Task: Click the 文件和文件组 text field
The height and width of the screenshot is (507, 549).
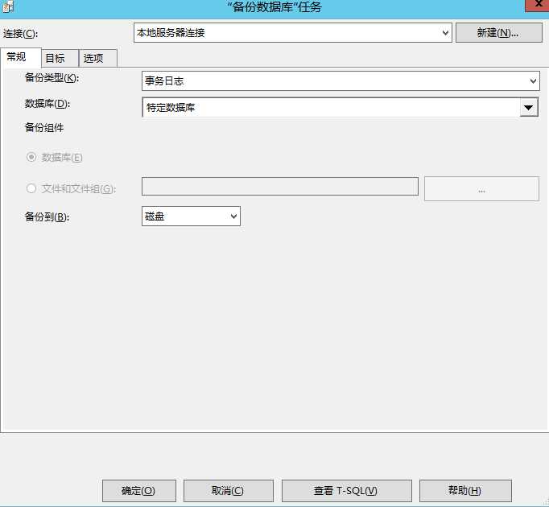Action: [x=280, y=186]
